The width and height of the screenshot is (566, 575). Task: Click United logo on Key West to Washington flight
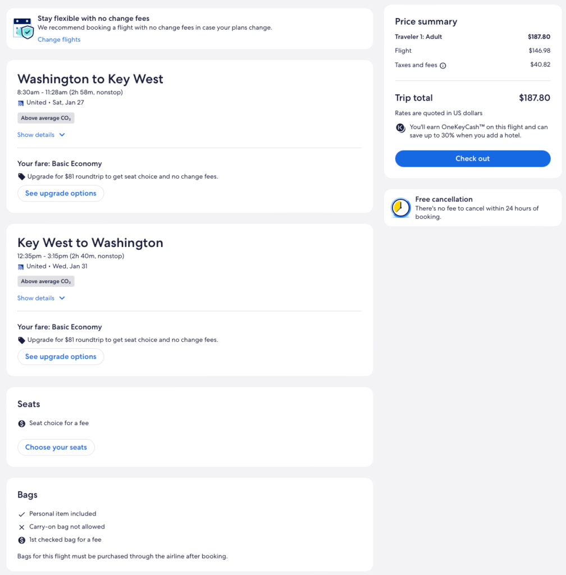coord(21,267)
